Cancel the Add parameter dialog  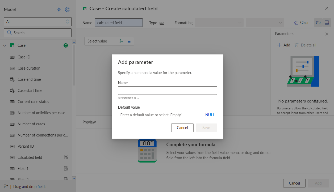(x=182, y=128)
